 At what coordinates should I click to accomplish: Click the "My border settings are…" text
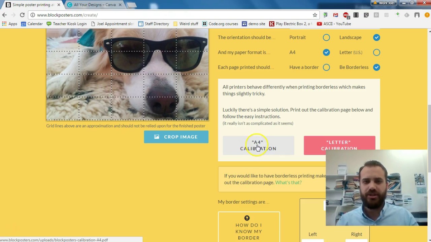coord(243,202)
